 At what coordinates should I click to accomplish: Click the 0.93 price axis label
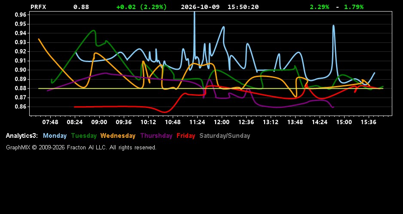pyautogui.click(x=21, y=42)
